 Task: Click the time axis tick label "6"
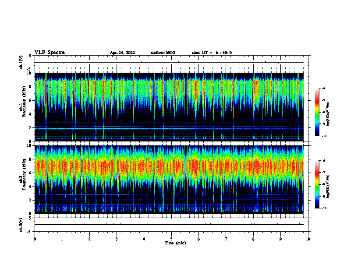199,239
